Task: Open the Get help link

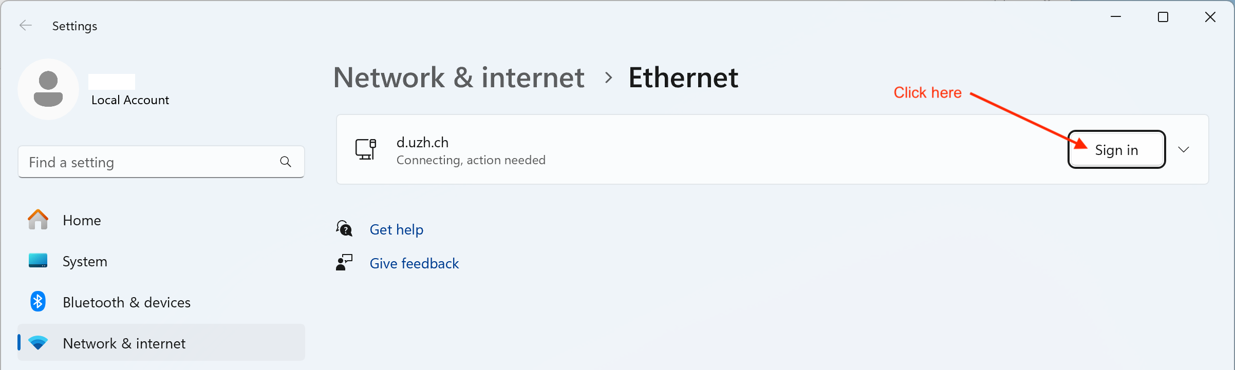Action: point(397,229)
